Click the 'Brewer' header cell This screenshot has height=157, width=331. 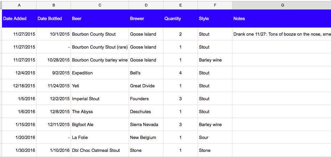click(x=146, y=19)
